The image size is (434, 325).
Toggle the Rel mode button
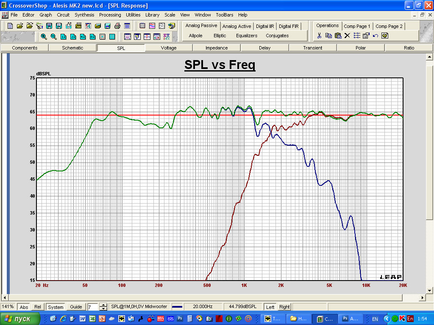pos(38,307)
